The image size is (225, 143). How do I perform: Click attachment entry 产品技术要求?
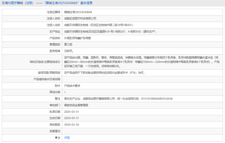[x=72, y=86]
